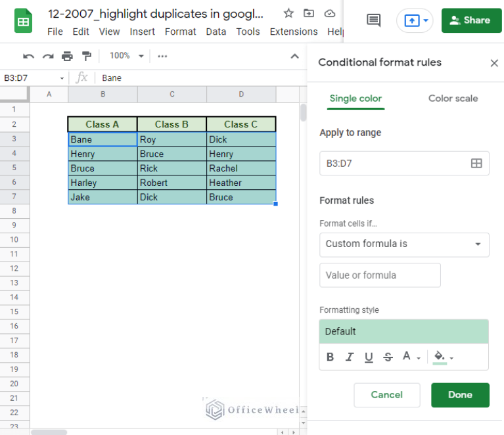Star this document
Image resolution: width=504 pixels, height=435 pixels.
pyautogui.click(x=288, y=13)
